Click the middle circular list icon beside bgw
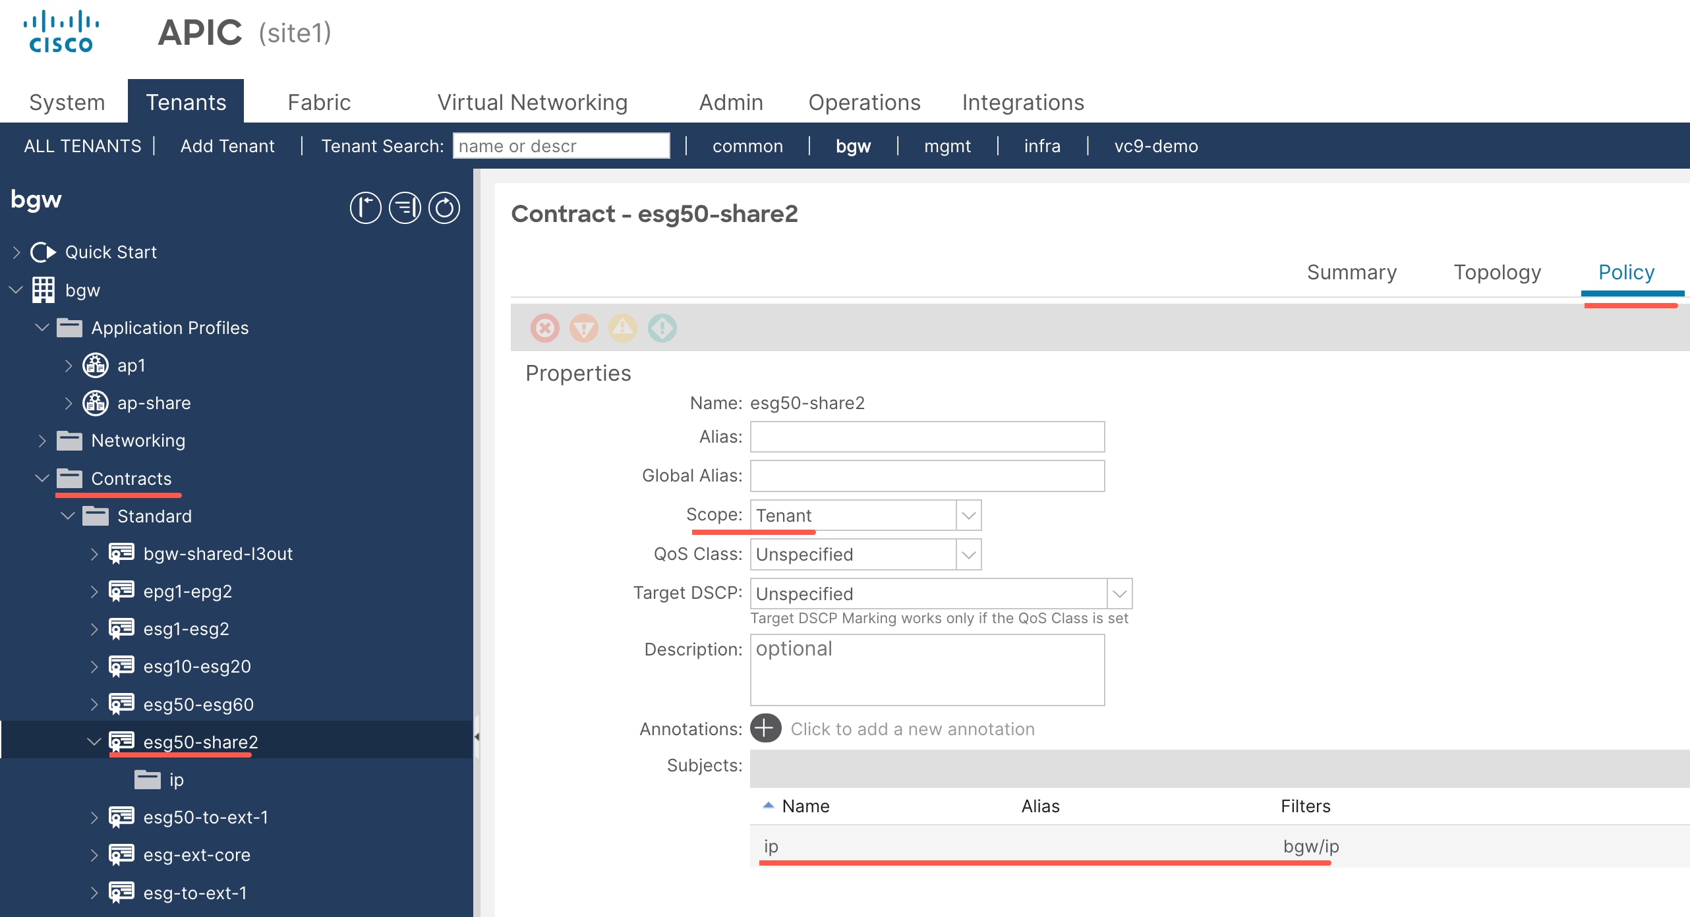This screenshot has width=1690, height=917. (x=405, y=208)
